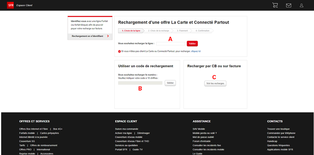Open the mail envelope icon
Image resolution: width=314 pixels, height=155 pixels.
(289, 6)
